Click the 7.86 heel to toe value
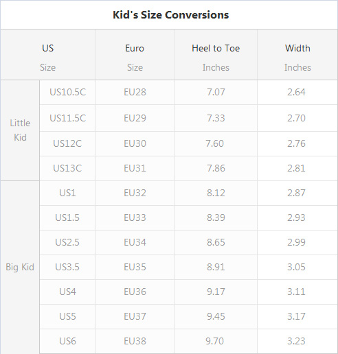Image resolution: width=338 pixels, height=354 pixels. tap(216, 168)
